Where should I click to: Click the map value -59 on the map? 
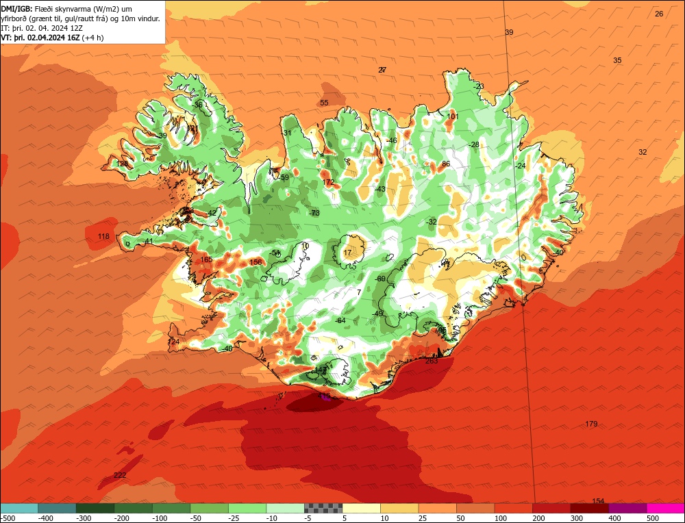coord(284,178)
